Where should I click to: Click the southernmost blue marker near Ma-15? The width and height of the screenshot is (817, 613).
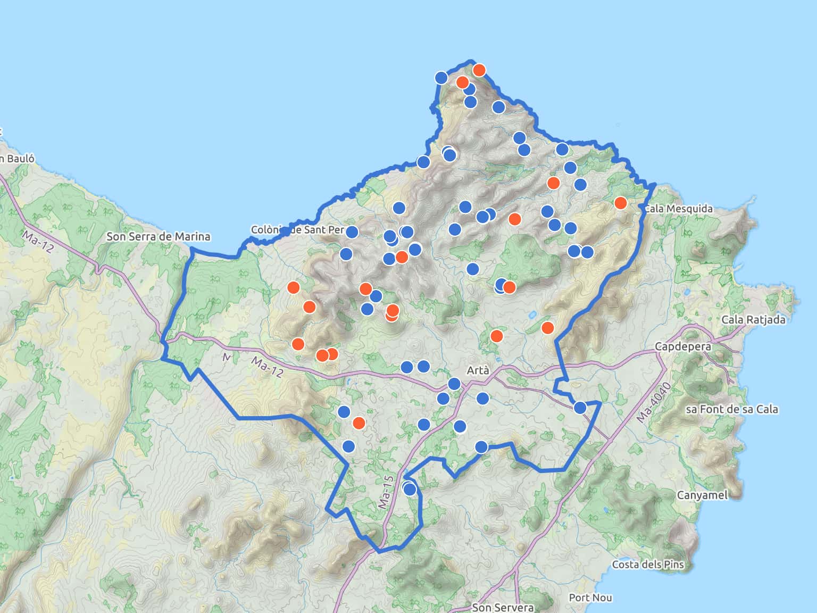click(410, 489)
